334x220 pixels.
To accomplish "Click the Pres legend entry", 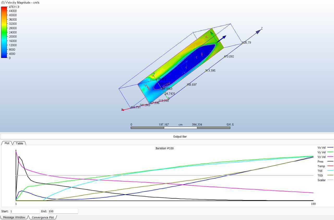I will pyautogui.click(x=325, y=162).
